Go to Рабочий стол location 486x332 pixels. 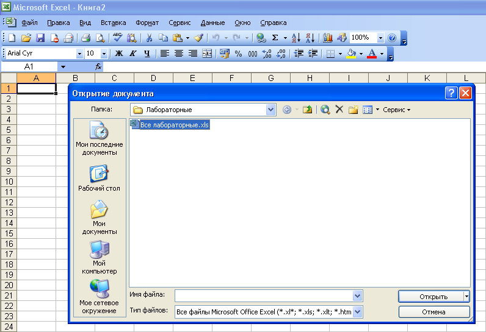coord(99,178)
